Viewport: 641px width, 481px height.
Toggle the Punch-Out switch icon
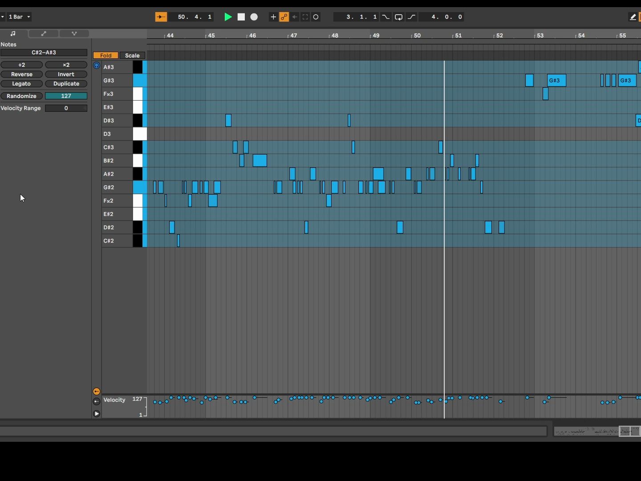412,17
